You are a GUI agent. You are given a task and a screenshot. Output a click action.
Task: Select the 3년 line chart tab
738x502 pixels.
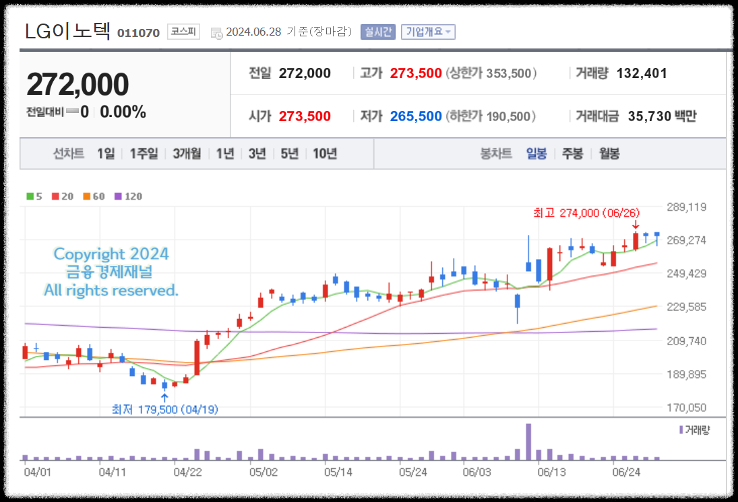click(257, 153)
